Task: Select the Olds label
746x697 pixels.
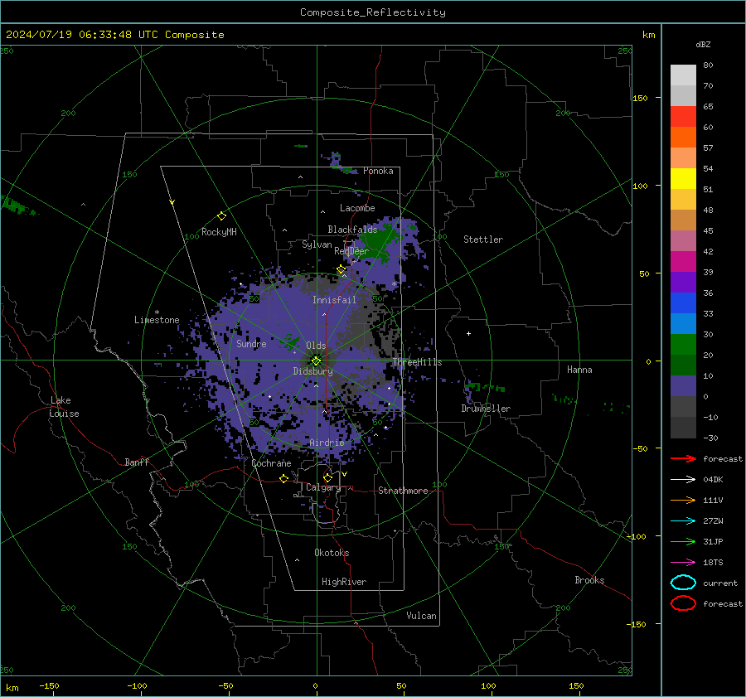Action: coord(316,346)
